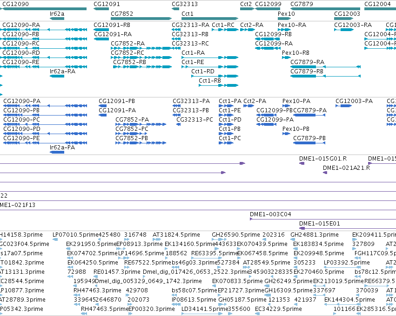
Task: Select transcript Cct1-RB
Action: click(x=210, y=81)
